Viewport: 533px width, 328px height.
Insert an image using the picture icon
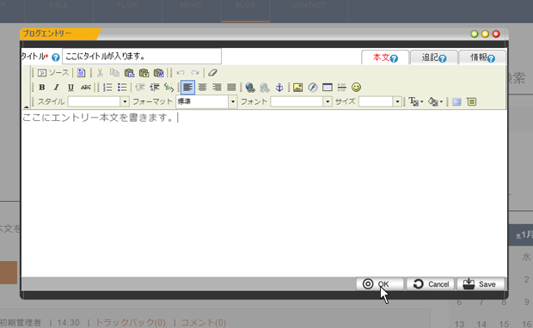point(297,88)
